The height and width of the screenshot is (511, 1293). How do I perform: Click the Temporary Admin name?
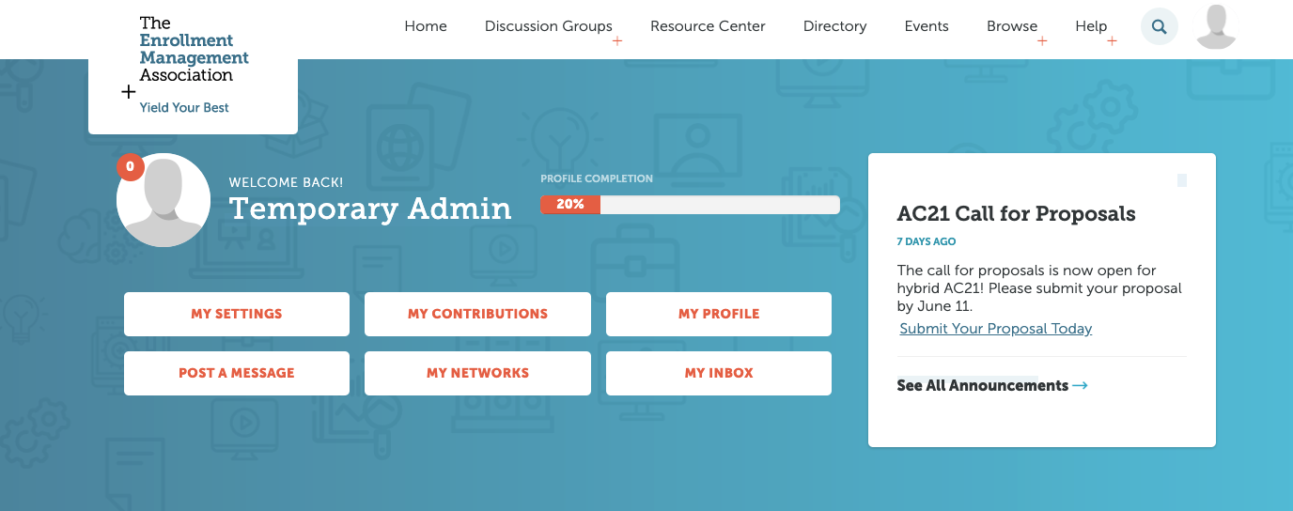pyautogui.click(x=370, y=209)
